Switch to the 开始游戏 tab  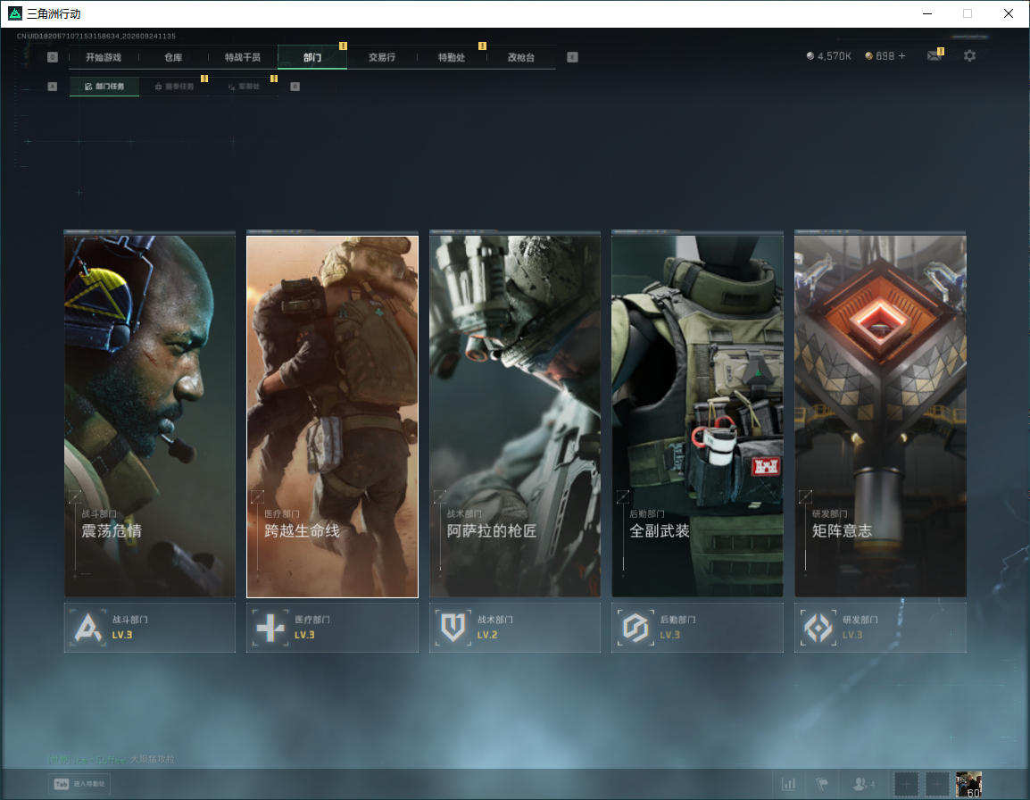tap(104, 57)
